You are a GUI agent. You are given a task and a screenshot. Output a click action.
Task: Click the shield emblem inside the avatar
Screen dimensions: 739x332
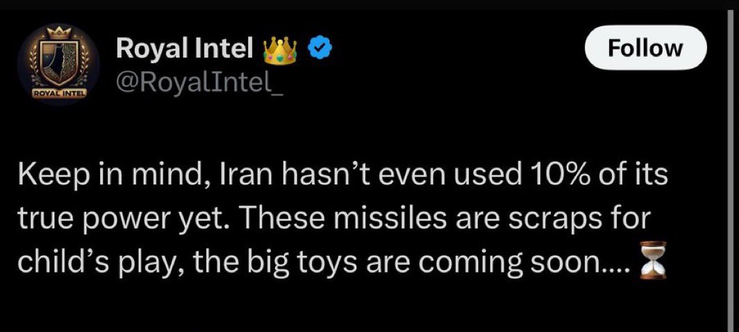(x=58, y=64)
